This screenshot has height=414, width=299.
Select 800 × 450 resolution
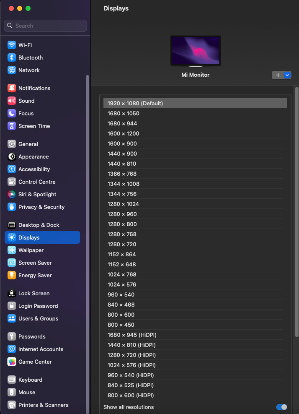click(195, 325)
